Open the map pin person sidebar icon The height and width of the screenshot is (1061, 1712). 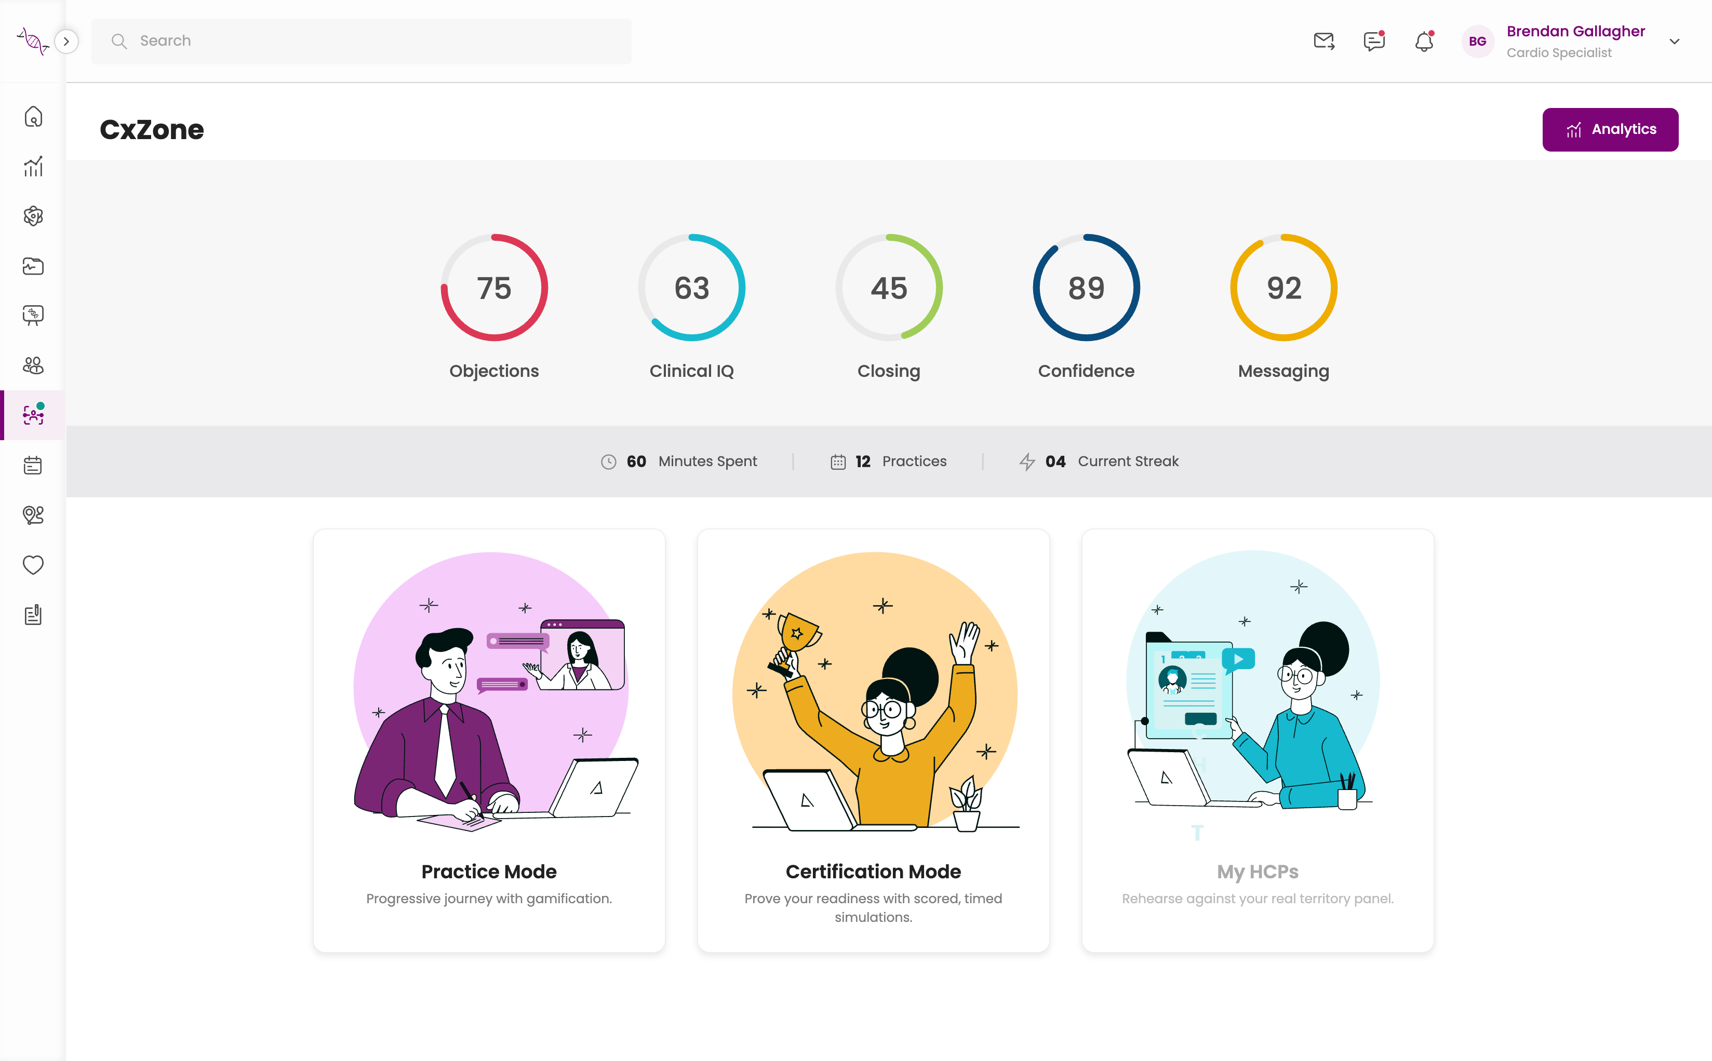tap(33, 515)
